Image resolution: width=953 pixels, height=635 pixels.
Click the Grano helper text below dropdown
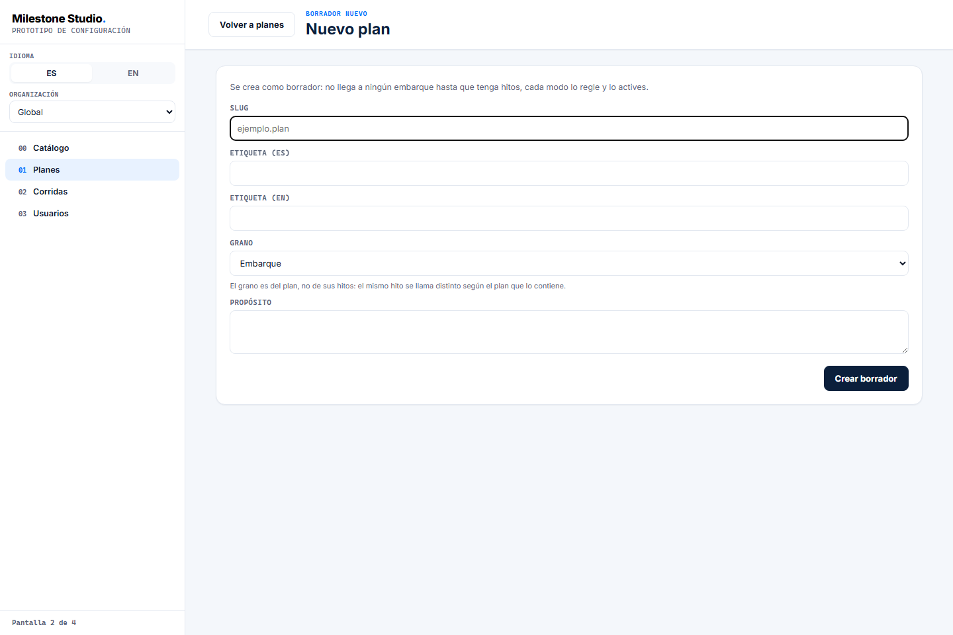pos(398,286)
